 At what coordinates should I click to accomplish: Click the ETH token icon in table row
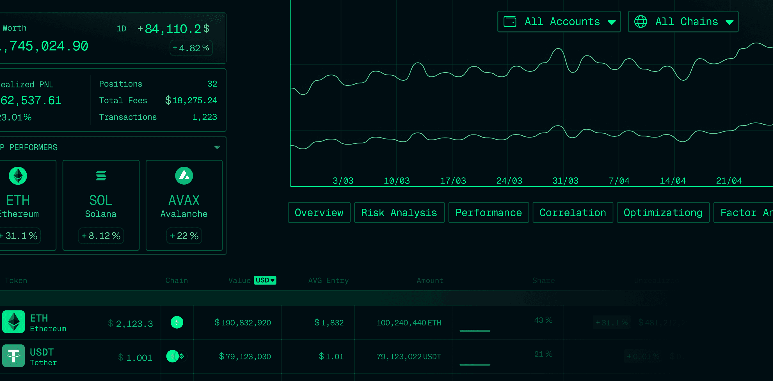click(x=13, y=322)
